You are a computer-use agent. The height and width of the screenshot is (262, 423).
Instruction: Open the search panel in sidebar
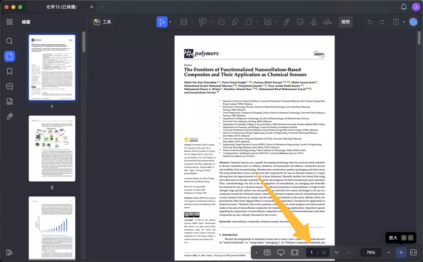point(10,41)
